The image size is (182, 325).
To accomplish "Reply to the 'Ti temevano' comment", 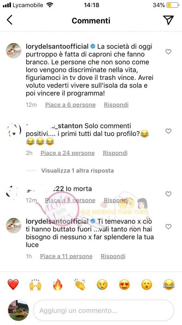I will click(113, 256).
